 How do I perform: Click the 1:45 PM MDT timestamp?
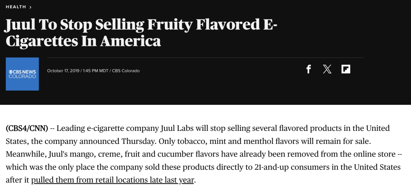pos(96,71)
